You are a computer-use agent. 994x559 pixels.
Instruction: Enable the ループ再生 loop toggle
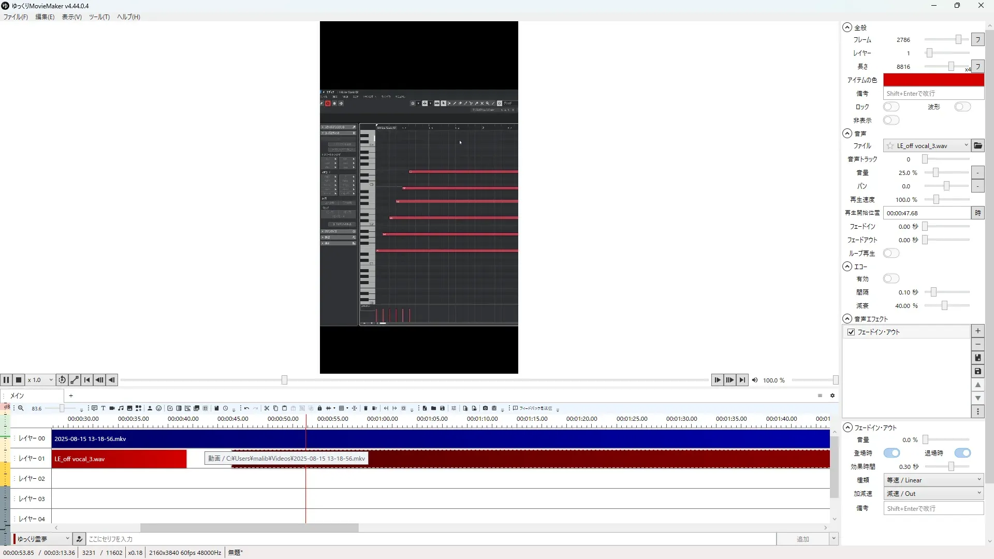coord(891,253)
